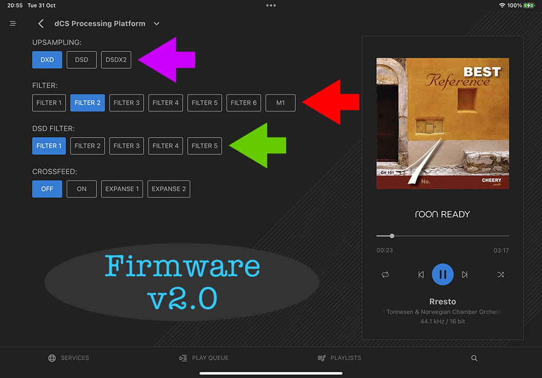The width and height of the screenshot is (542, 378).
Task: Click the Rresto track title
Action: (442, 302)
